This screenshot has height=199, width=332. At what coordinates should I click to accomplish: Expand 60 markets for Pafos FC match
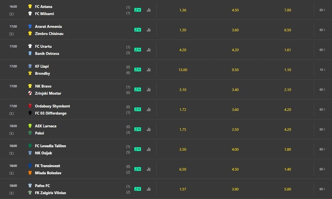pyautogui.click(x=322, y=189)
